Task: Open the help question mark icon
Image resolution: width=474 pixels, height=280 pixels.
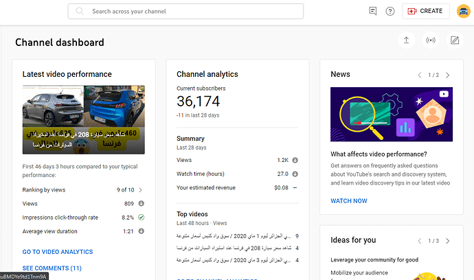Action: point(390,12)
